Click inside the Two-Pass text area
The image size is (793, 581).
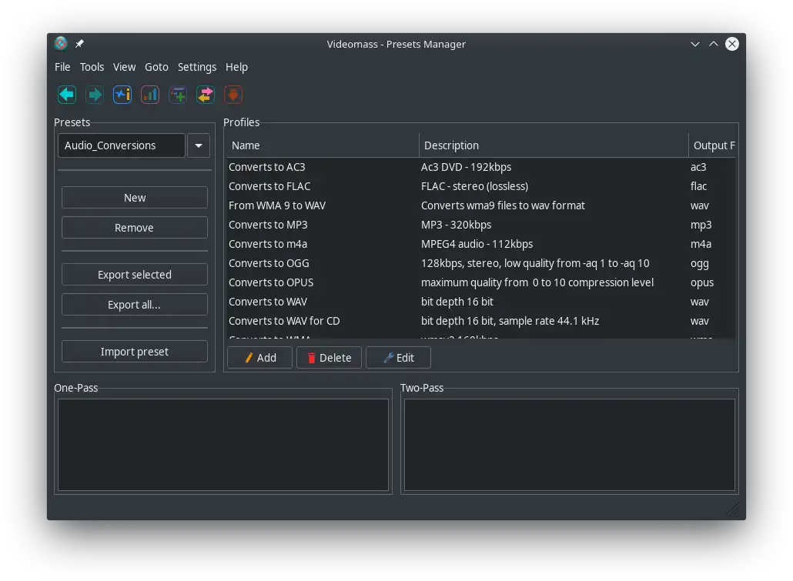click(570, 445)
